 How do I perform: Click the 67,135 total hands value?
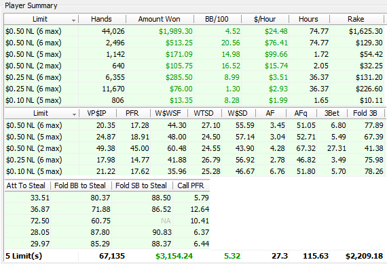click(x=112, y=256)
